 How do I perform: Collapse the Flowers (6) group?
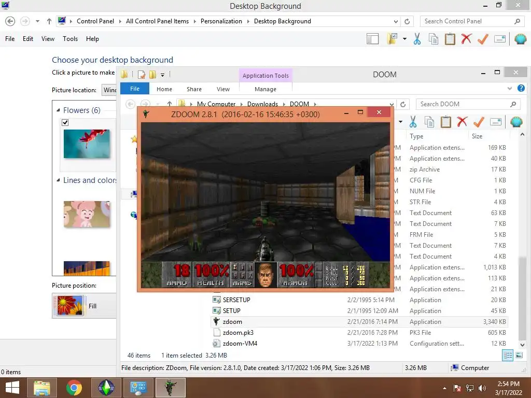tap(58, 110)
